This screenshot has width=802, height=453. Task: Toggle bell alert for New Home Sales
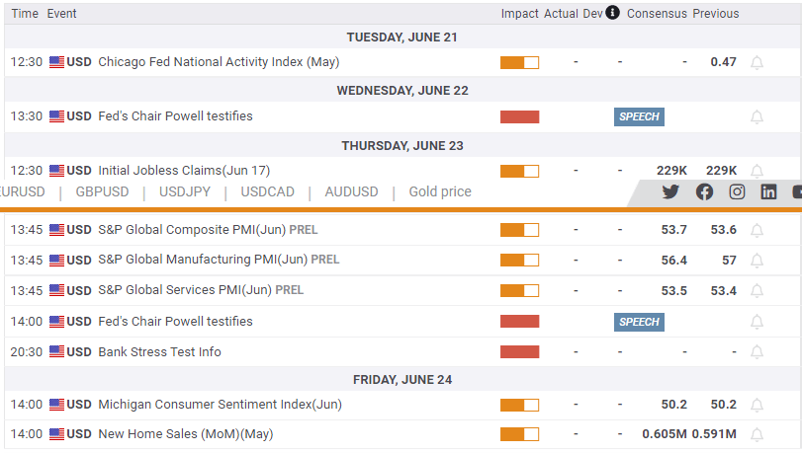(757, 434)
